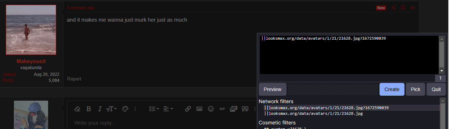
Task: Open the post number #1 link
Action: 413,8
